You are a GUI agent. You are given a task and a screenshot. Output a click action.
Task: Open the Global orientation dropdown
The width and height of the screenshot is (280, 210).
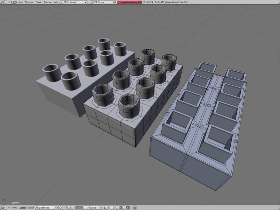[x=96, y=208]
